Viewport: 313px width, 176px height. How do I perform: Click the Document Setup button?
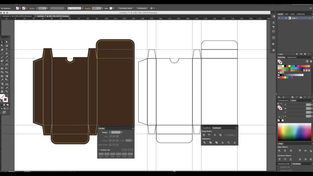125,8
